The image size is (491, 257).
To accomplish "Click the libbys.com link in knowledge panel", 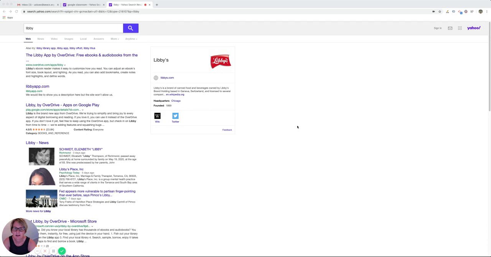I will 167,78.
